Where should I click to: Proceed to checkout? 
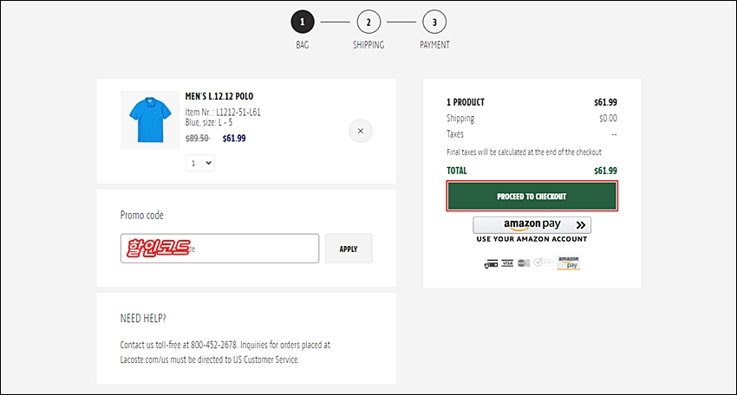[x=532, y=196]
